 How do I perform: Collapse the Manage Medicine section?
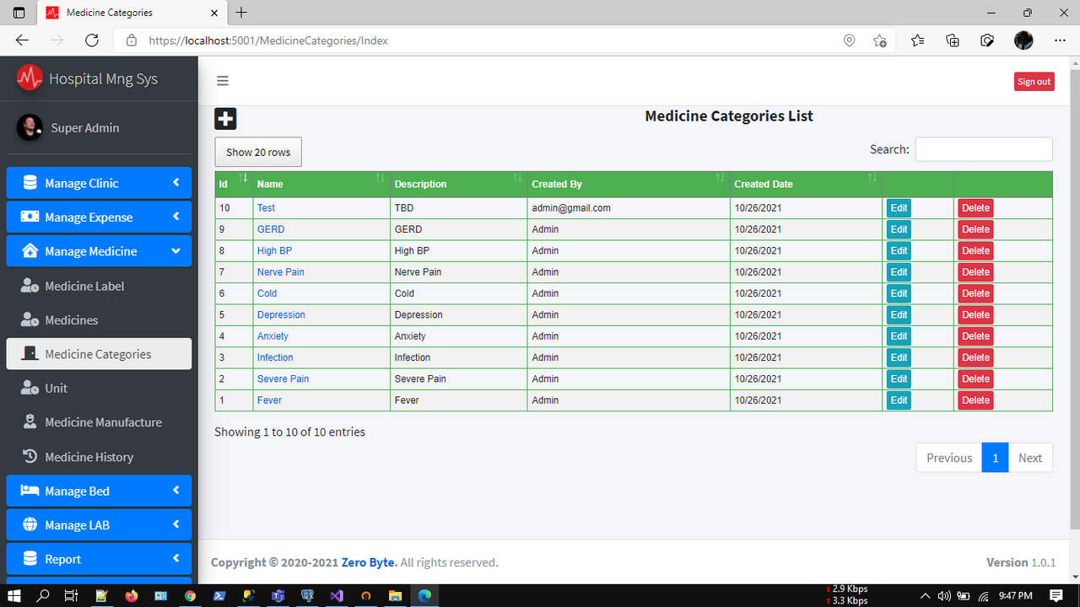[99, 250]
